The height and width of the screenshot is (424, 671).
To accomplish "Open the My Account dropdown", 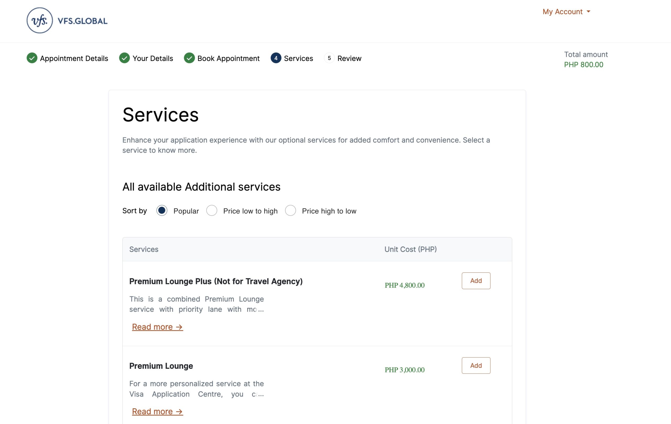I will tap(566, 12).
